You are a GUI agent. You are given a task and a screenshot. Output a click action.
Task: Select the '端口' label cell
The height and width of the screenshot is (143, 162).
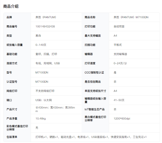click(9, 100)
